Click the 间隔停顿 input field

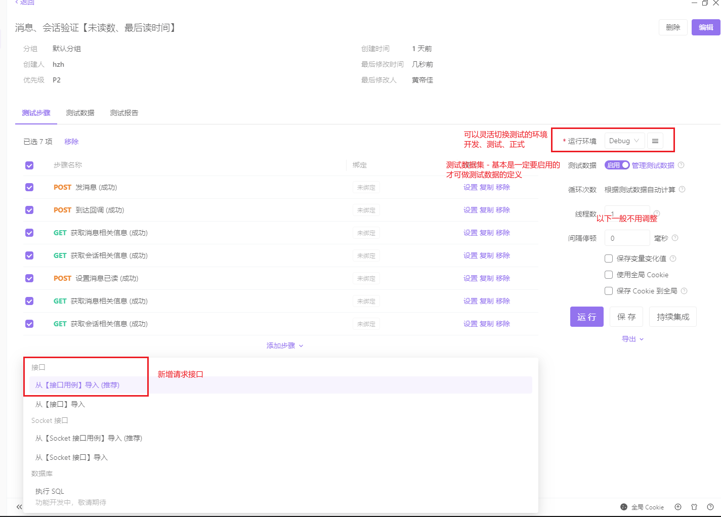pos(627,238)
